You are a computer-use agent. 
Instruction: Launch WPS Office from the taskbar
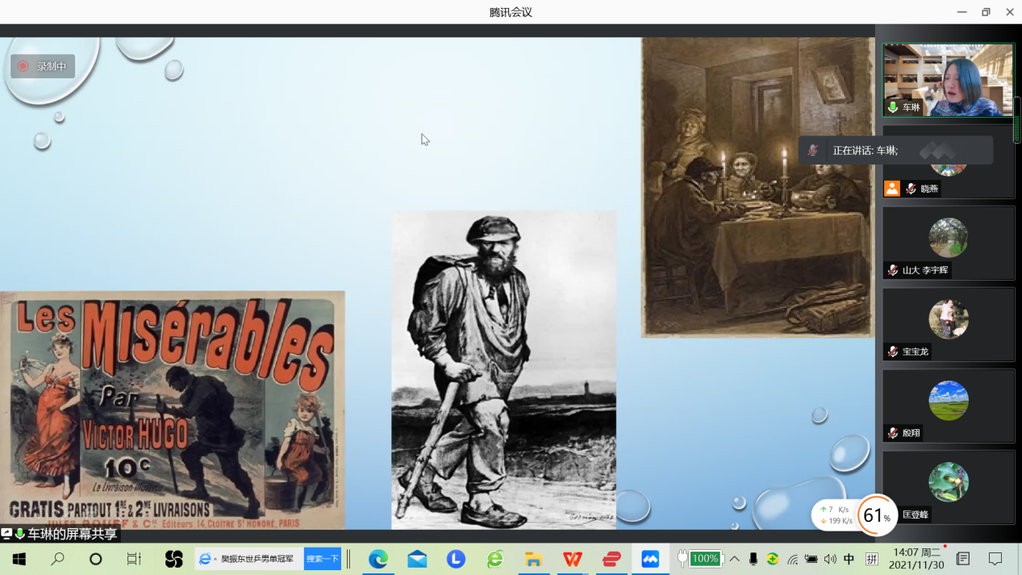coord(573,559)
